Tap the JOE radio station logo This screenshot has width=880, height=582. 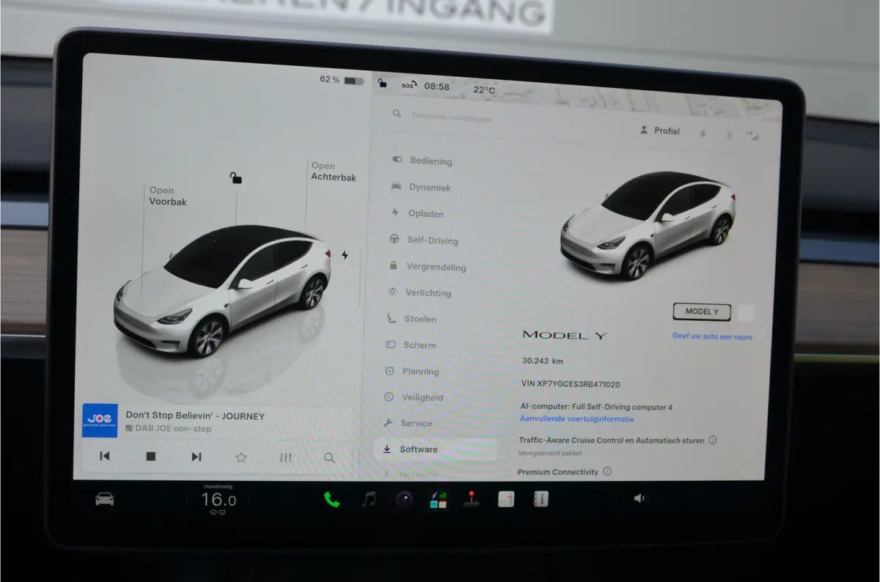100,421
